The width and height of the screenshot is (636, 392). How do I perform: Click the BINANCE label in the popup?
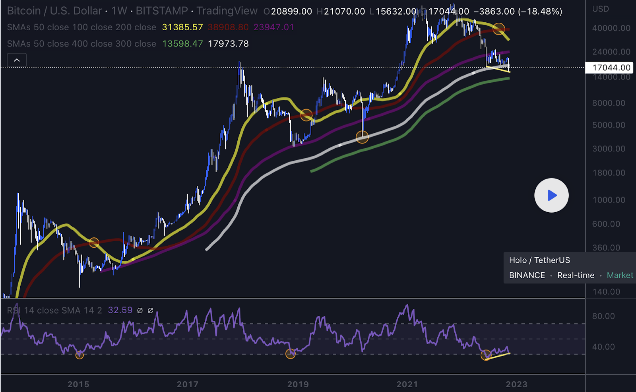click(x=527, y=275)
